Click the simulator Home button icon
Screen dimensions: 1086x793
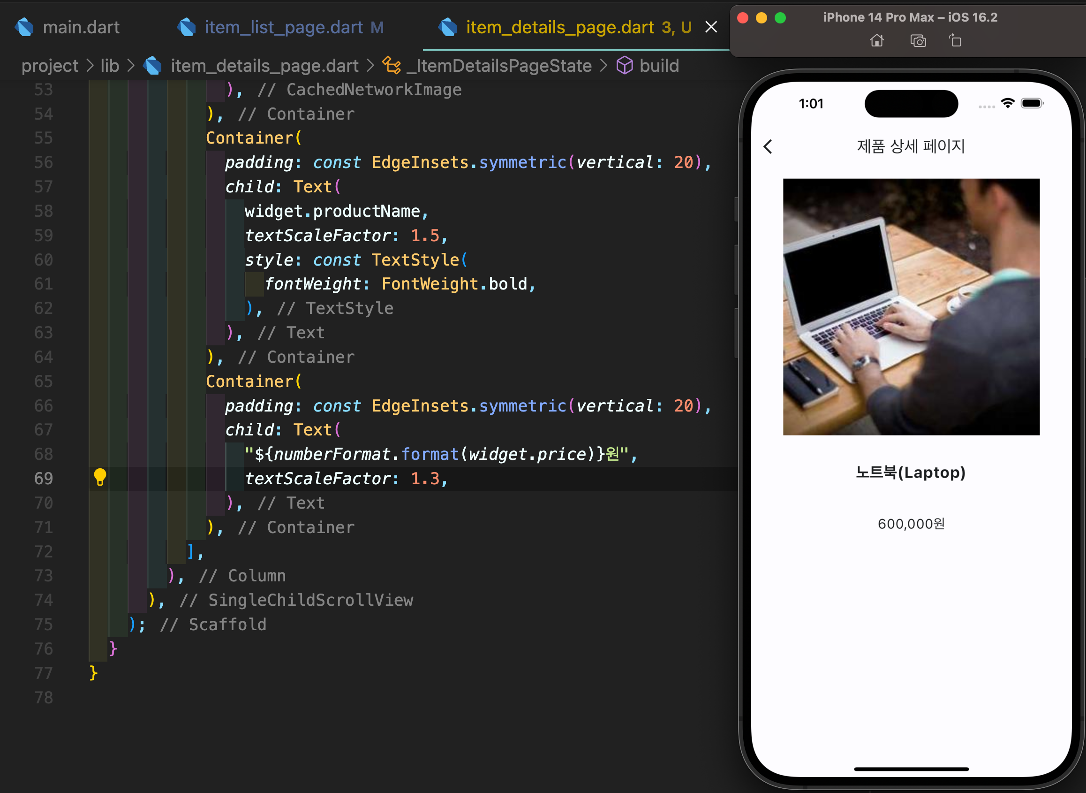coord(876,41)
